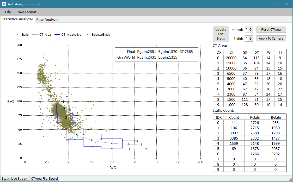Click the Awb Analyzer app icon in title bar
293x182 pixels.
coord(4,4)
